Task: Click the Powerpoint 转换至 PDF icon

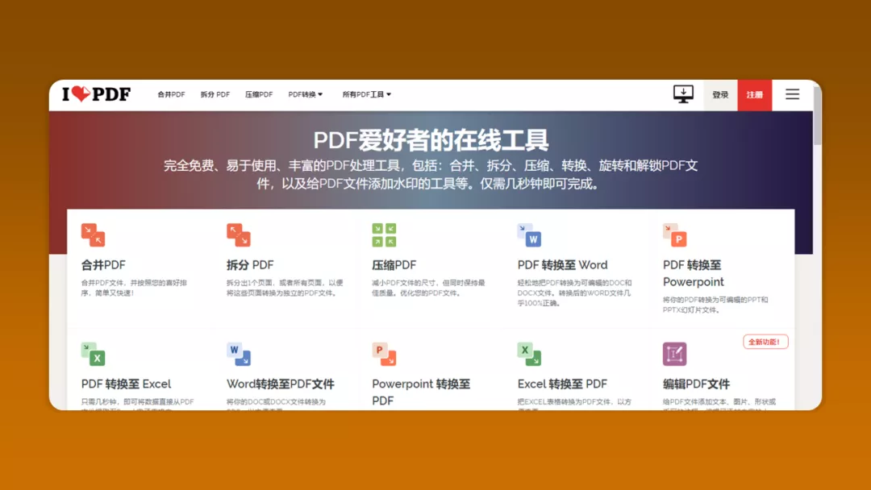Action: (x=384, y=354)
